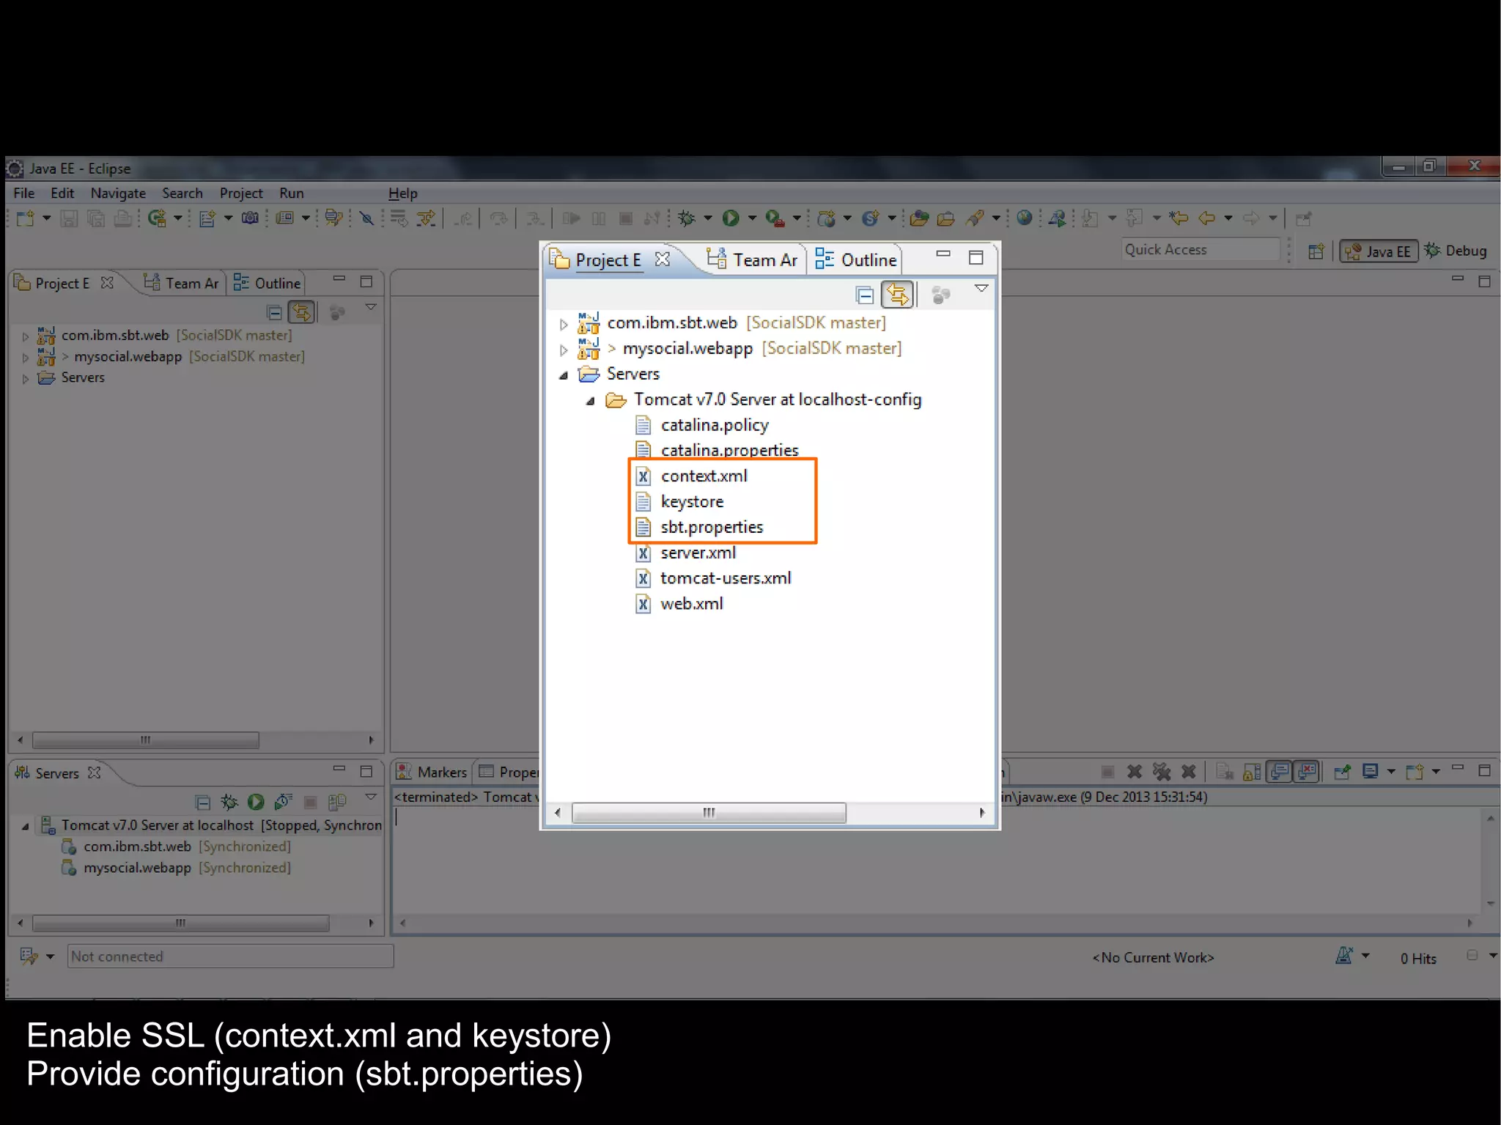Viewport: 1501px width, 1125px height.
Task: Toggle Show Console on Standard Error change
Action: tap(1307, 772)
